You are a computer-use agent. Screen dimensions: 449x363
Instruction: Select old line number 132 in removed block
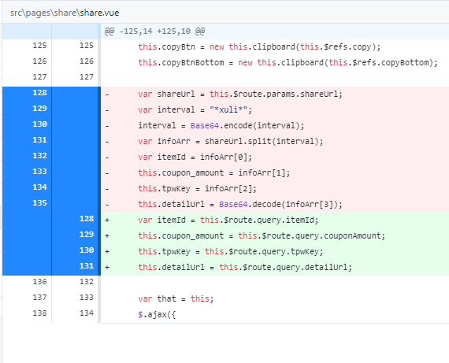[x=39, y=156]
